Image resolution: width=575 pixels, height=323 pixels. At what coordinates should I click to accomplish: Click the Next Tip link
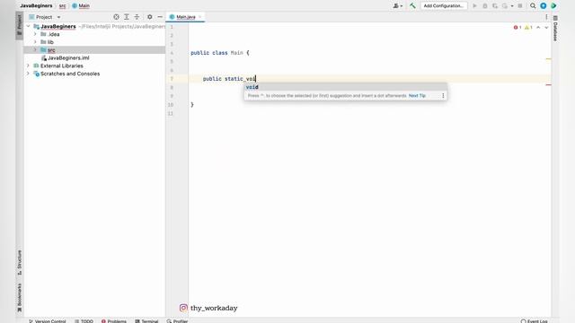[417, 96]
